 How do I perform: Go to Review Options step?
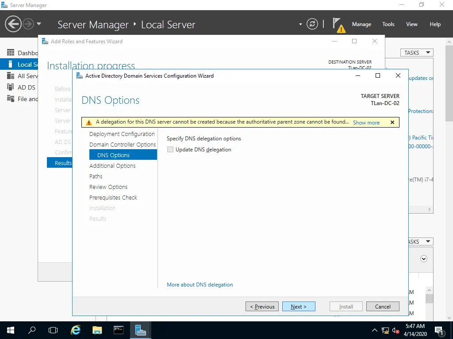pos(108,187)
